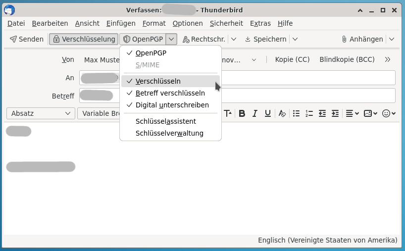Open the Absatz paragraph style dropdown
Image resolution: width=405 pixels, height=251 pixels.
click(41, 113)
